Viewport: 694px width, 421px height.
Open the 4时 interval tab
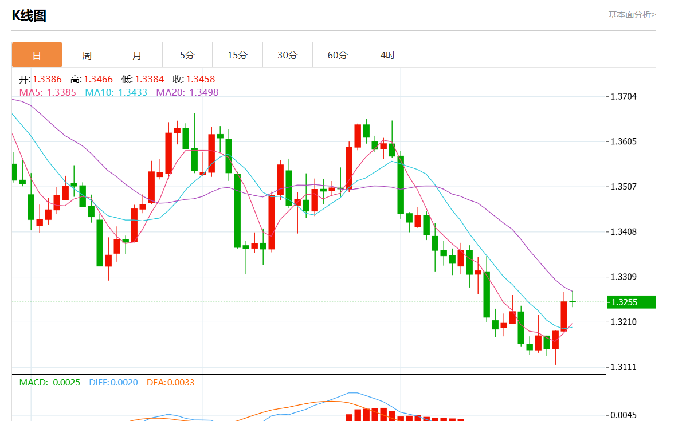point(388,55)
